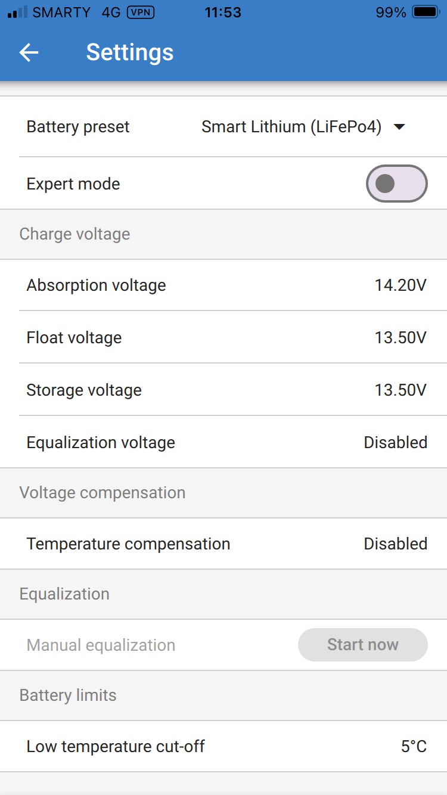Tap the Settings page title
This screenshot has width=447, height=795.
(129, 52)
